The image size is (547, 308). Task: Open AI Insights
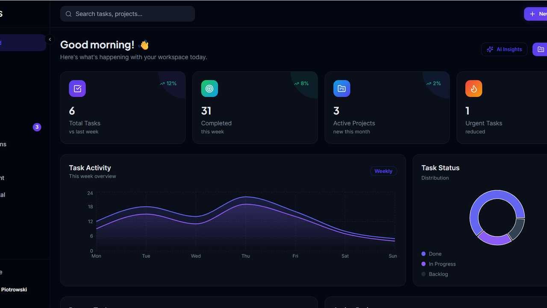click(x=504, y=49)
